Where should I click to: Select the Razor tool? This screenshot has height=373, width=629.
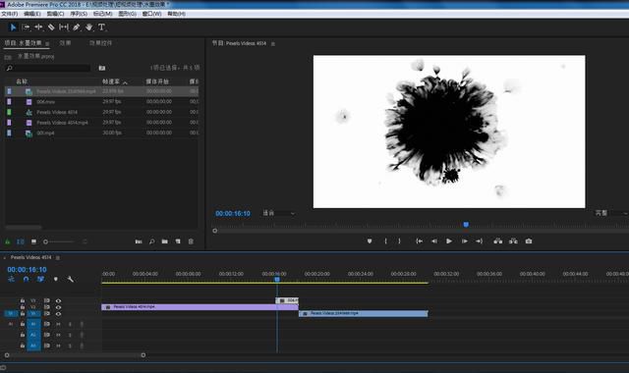point(51,27)
